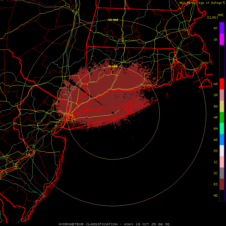Click the BI dark red legend swatch
Viewport: 226px width, 226px height.
[222, 184]
